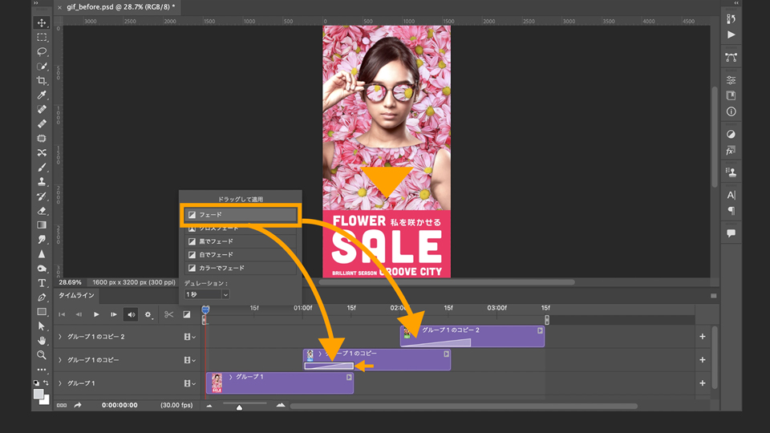Viewport: 770px width, 433px height.
Task: Open the Styles fx panel
Action: point(731,151)
